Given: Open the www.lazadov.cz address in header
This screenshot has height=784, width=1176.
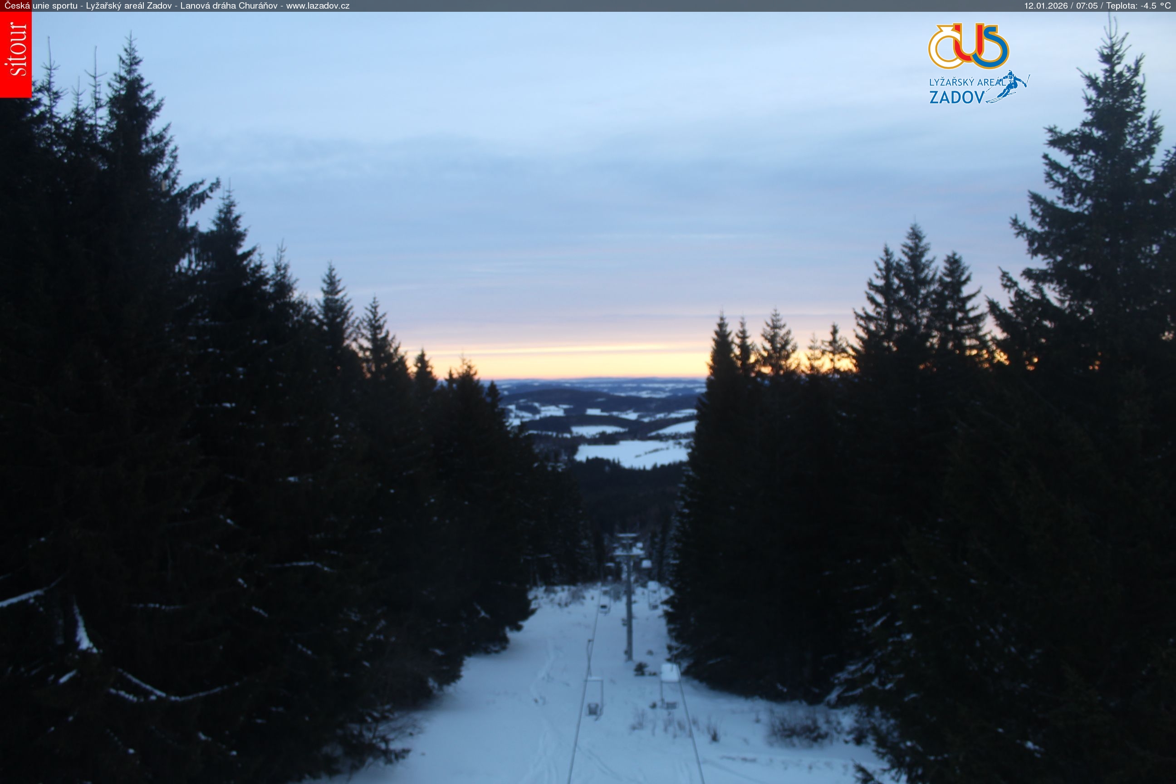Looking at the screenshot, I should point(318,6).
